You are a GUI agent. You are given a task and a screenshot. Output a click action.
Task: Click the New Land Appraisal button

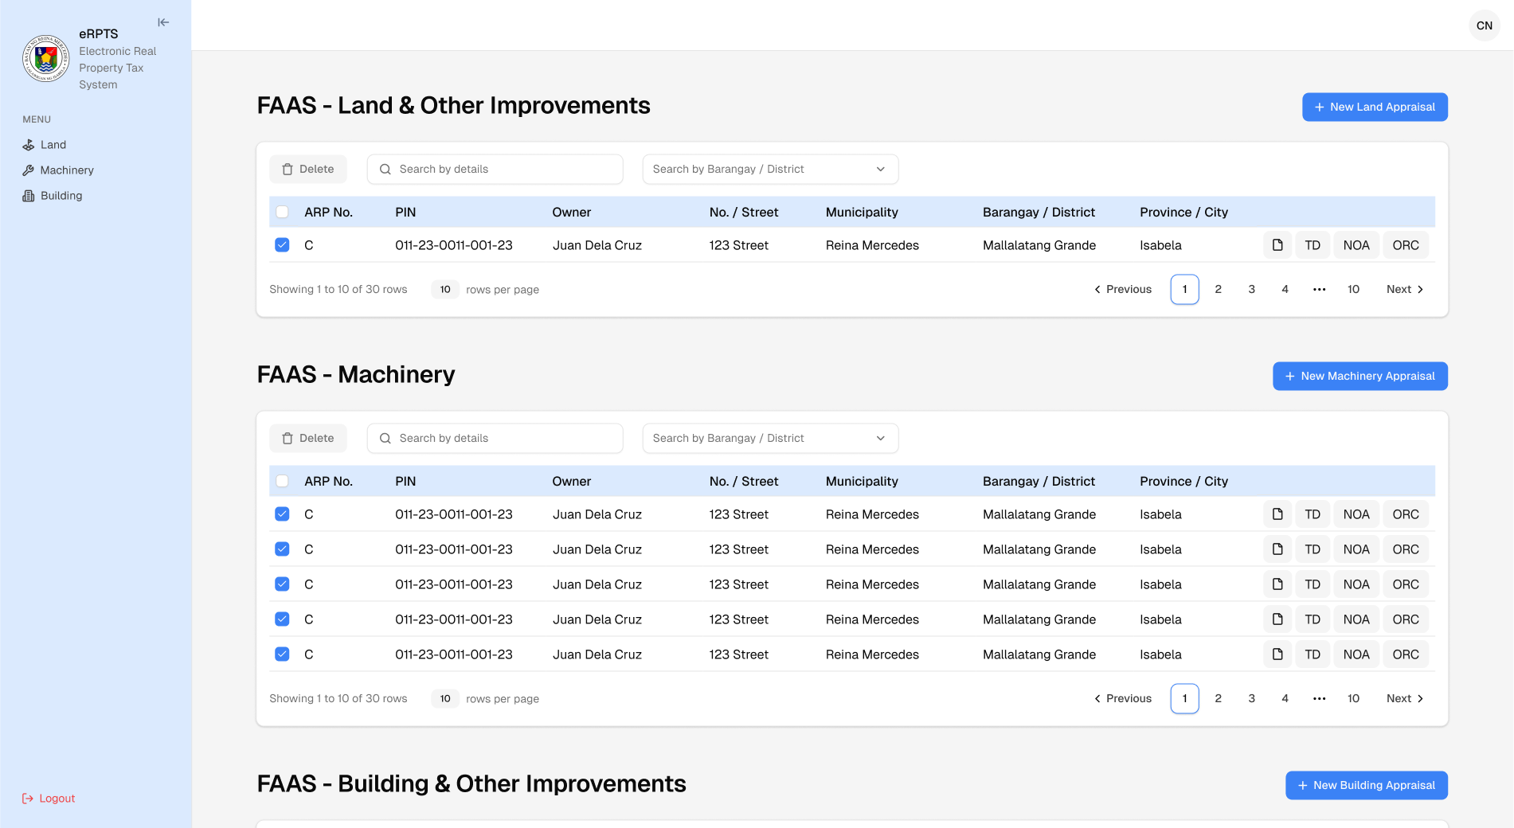[x=1374, y=107]
